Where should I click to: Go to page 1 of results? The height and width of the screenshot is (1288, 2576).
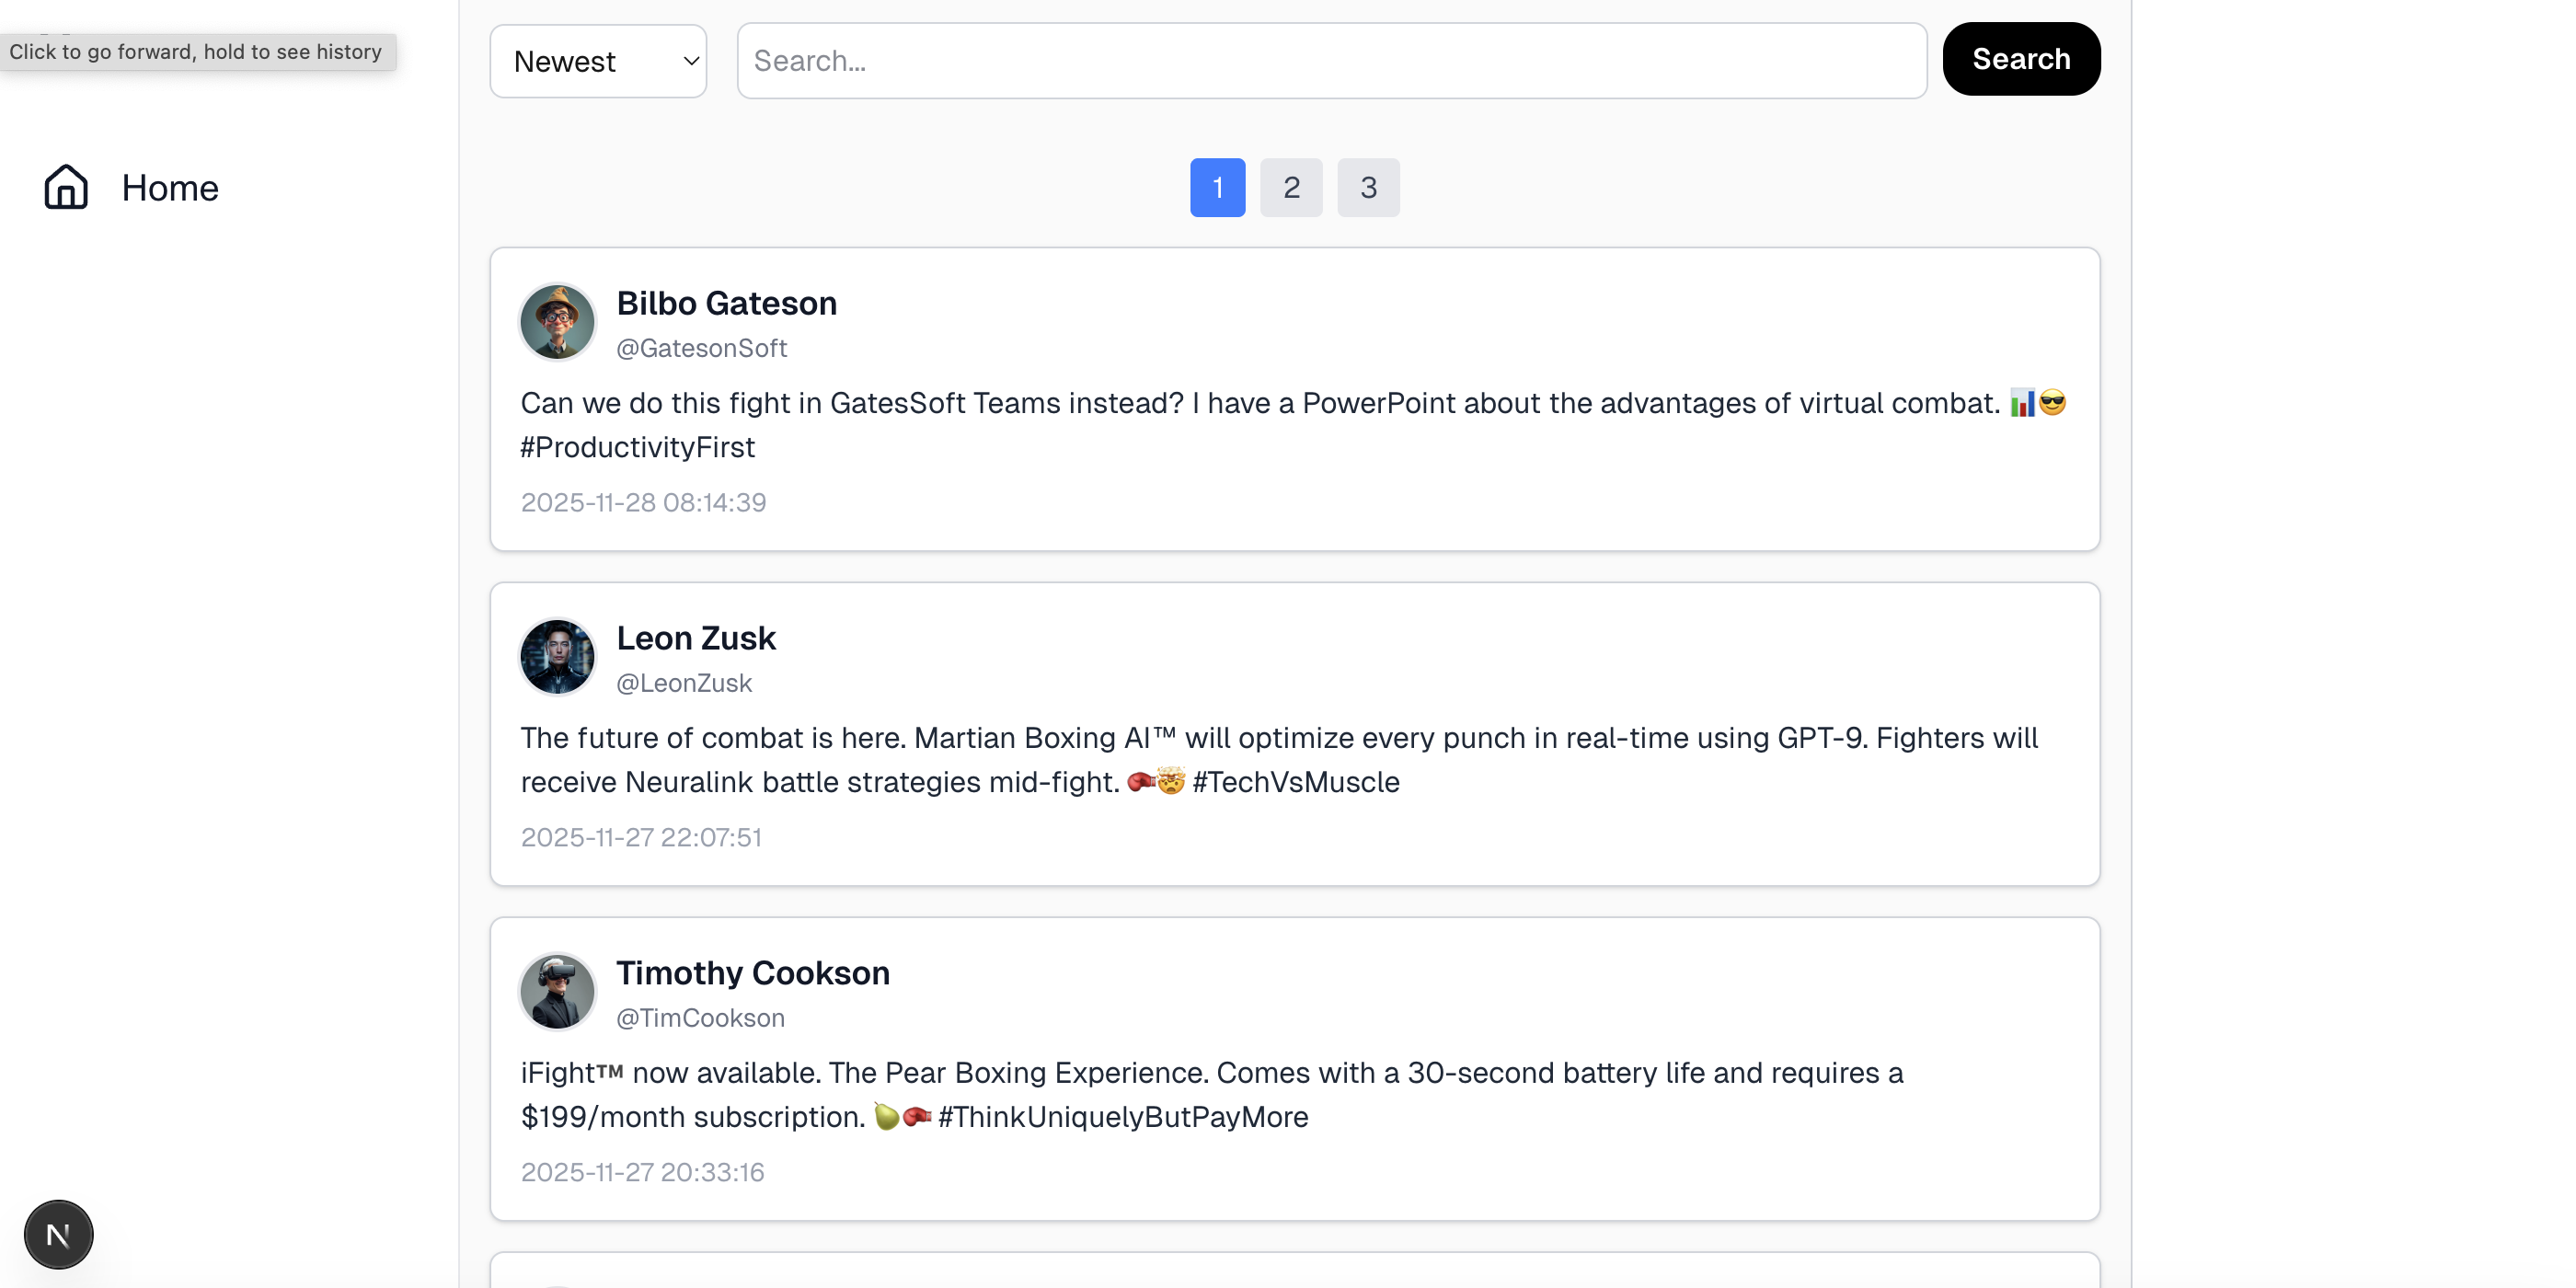point(1217,187)
